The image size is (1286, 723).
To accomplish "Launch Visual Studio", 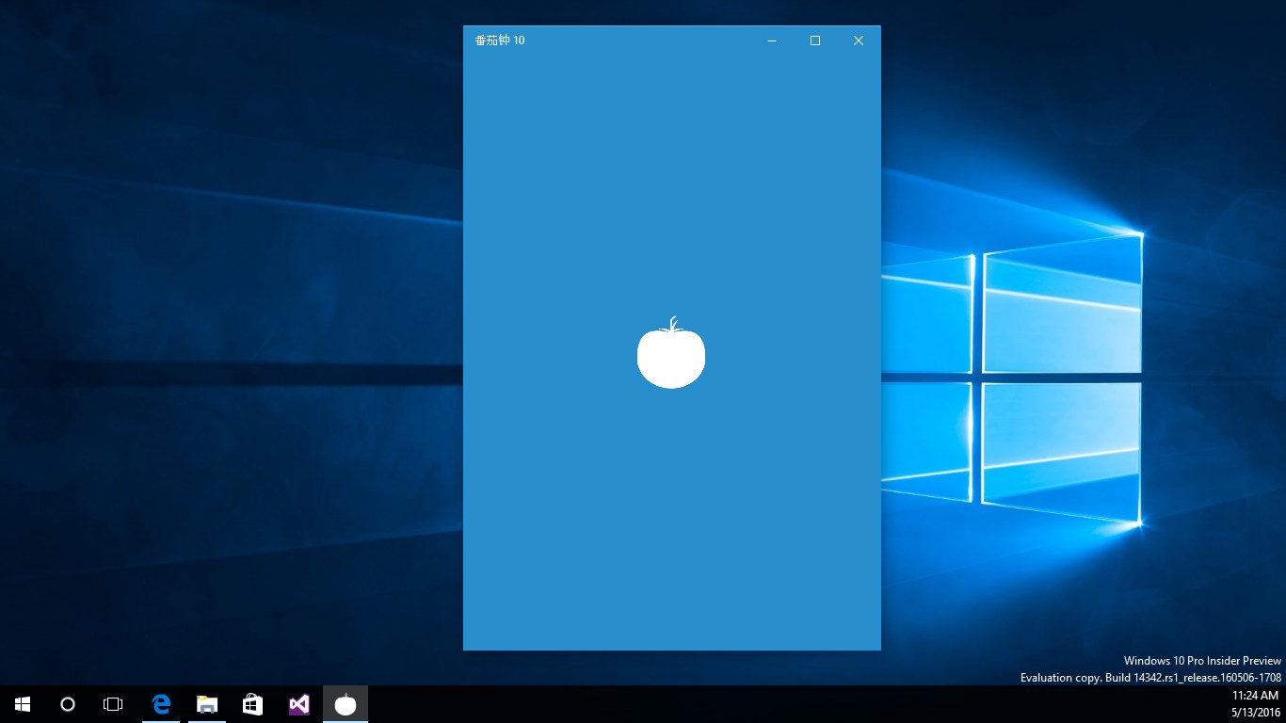I will coord(298,703).
